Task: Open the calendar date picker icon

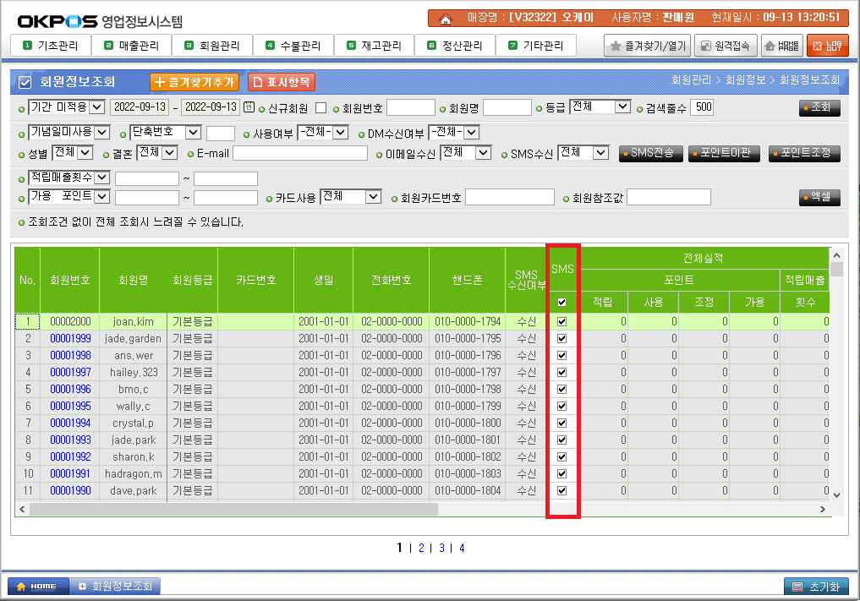Action: pyautogui.click(x=249, y=107)
